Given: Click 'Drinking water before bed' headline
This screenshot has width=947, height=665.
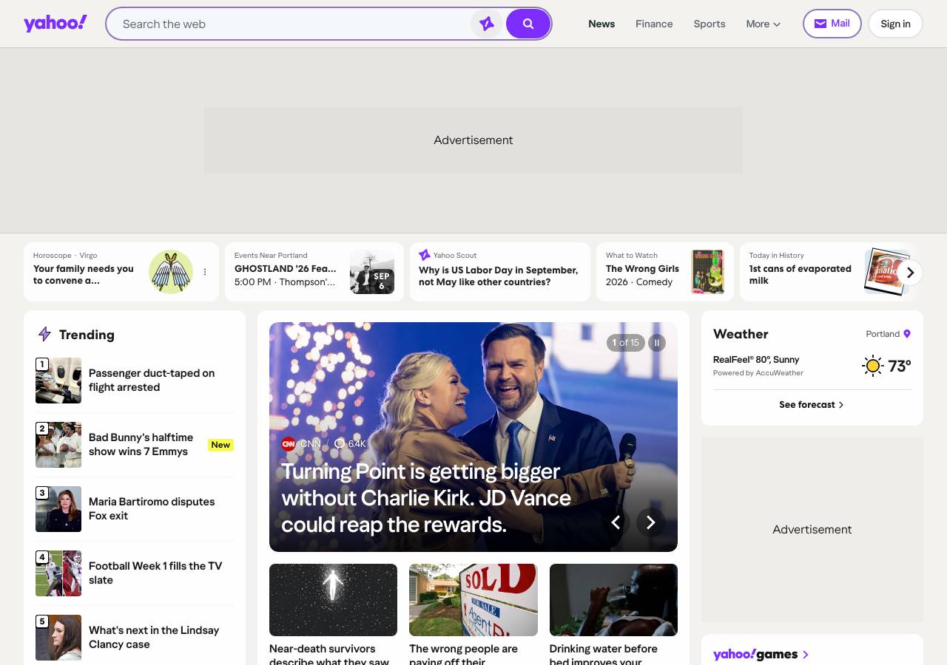Looking at the screenshot, I should [x=604, y=654].
